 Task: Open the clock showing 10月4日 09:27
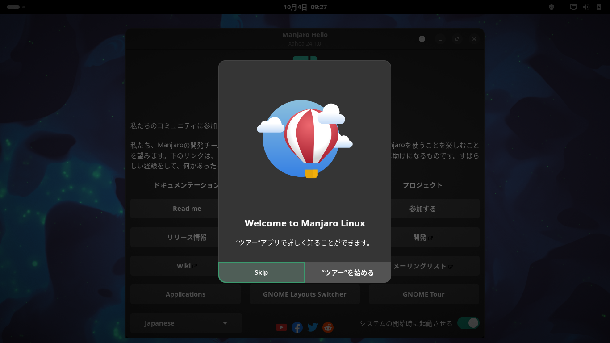click(x=305, y=7)
